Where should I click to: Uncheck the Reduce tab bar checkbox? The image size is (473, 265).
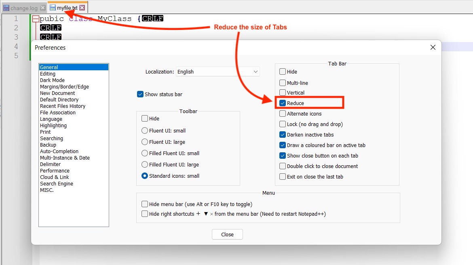tap(283, 103)
